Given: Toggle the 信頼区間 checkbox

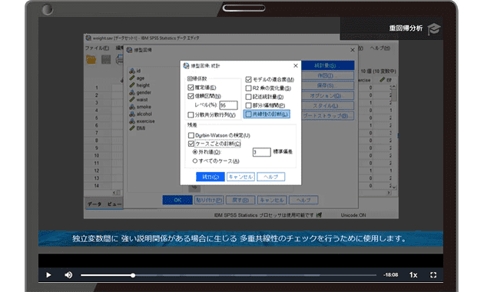Looking at the screenshot, I should click(191, 96).
